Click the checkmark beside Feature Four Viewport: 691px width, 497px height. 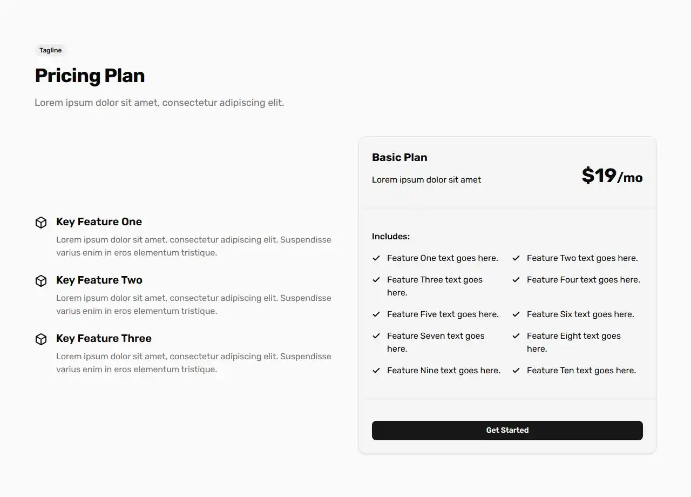coord(516,280)
